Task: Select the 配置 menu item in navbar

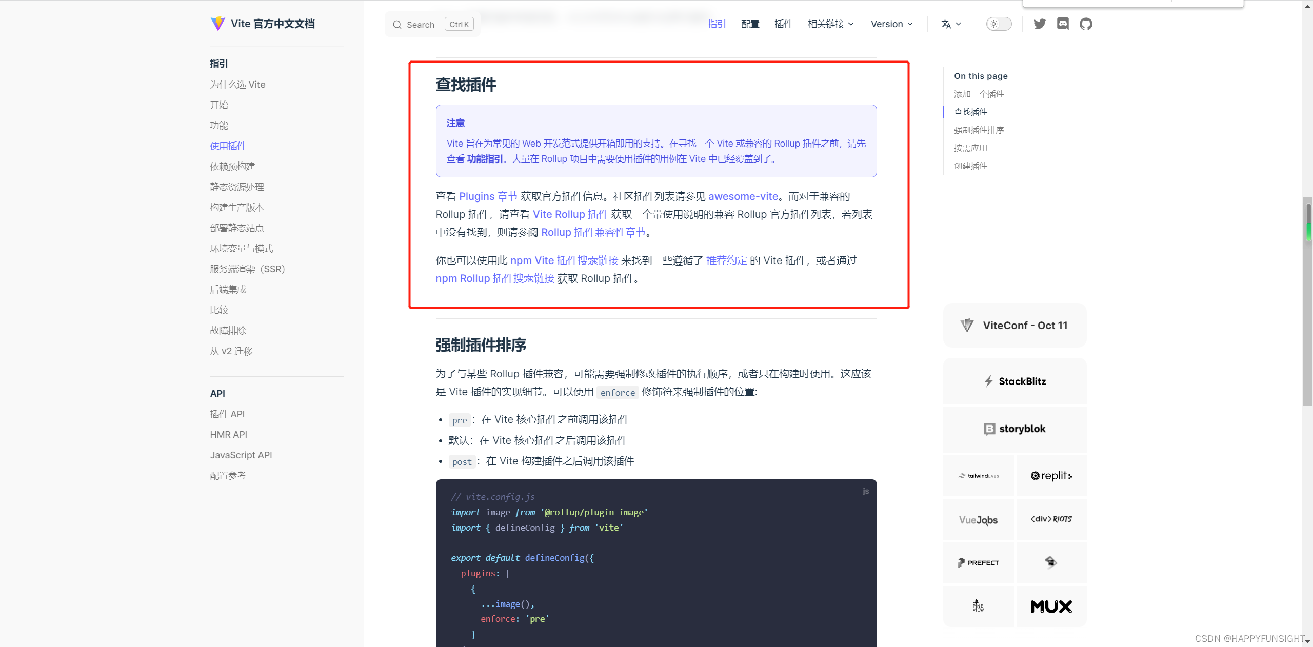Action: point(749,24)
